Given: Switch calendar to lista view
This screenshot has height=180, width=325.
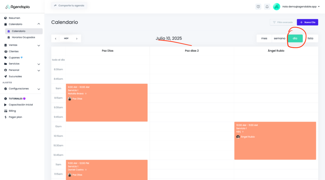Looking at the screenshot, I should coord(310,38).
